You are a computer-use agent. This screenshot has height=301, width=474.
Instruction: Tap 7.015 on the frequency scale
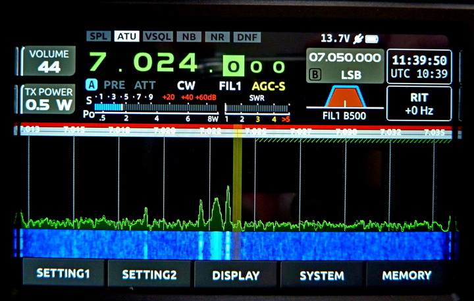point(74,130)
